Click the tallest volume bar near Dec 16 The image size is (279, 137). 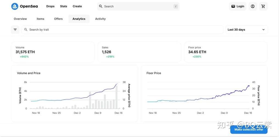coord(117,97)
